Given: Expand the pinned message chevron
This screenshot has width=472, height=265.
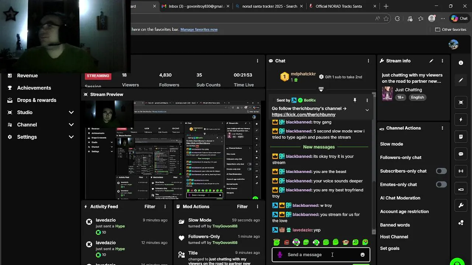Looking at the screenshot, I should tap(367, 110).
